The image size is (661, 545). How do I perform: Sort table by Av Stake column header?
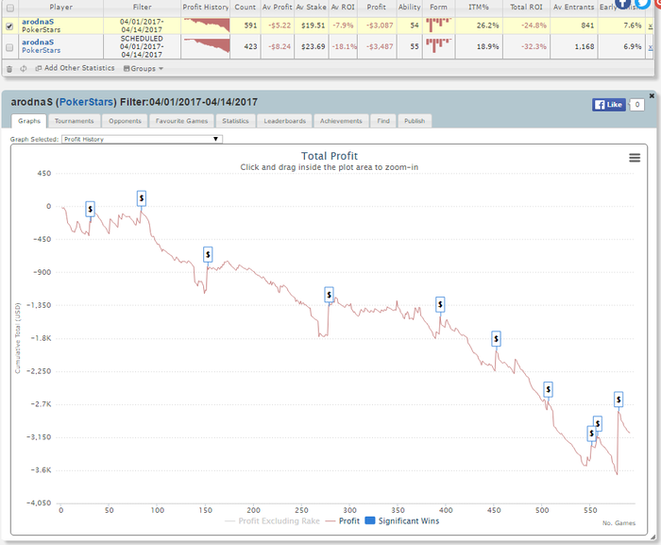[x=311, y=8]
